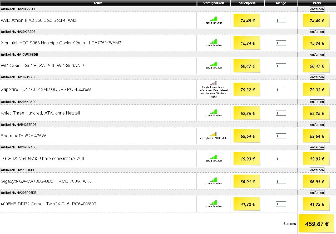336x234 pixels.
Task: Remove the Sapphire HD4770 from cart
Action: 317,77
